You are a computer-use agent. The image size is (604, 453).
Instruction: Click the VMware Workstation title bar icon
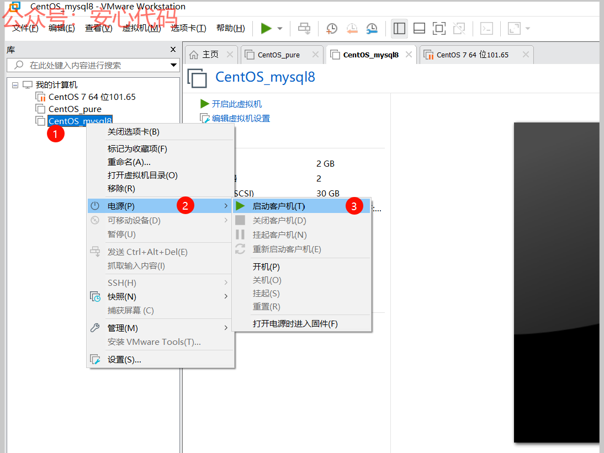pyautogui.click(x=15, y=6)
